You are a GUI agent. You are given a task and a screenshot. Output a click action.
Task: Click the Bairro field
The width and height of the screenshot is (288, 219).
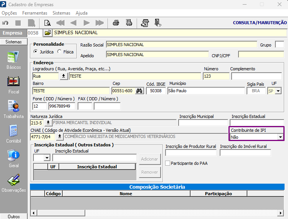tap(71, 91)
